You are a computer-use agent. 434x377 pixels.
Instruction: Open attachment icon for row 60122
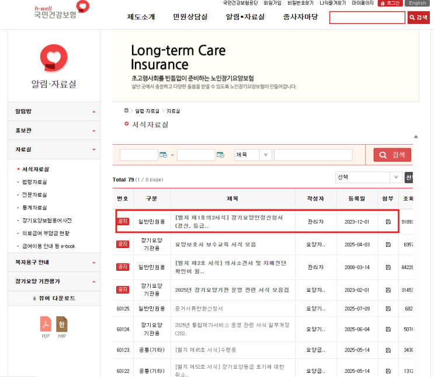pos(388,371)
